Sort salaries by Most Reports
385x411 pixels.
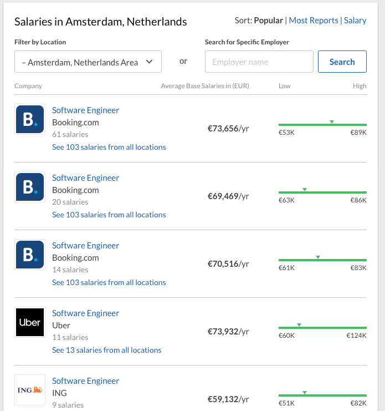tap(314, 21)
